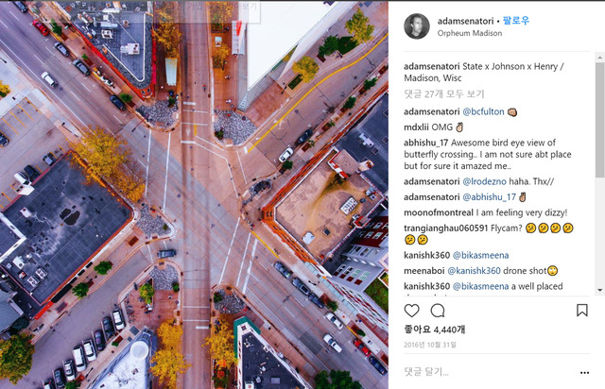Like the post with heart icon

412,311
